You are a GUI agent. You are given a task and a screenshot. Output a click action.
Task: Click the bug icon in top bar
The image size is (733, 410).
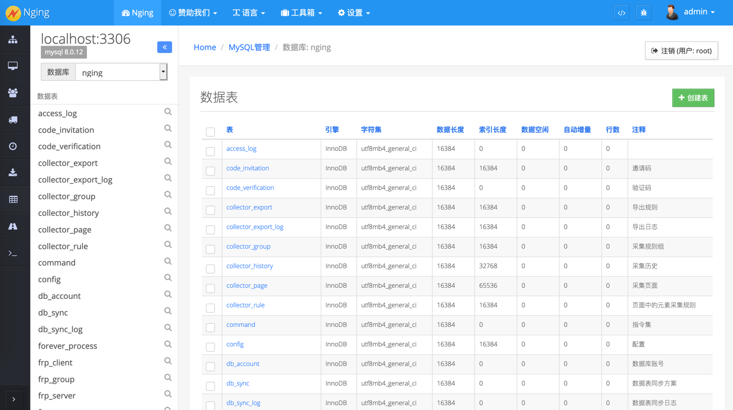644,13
